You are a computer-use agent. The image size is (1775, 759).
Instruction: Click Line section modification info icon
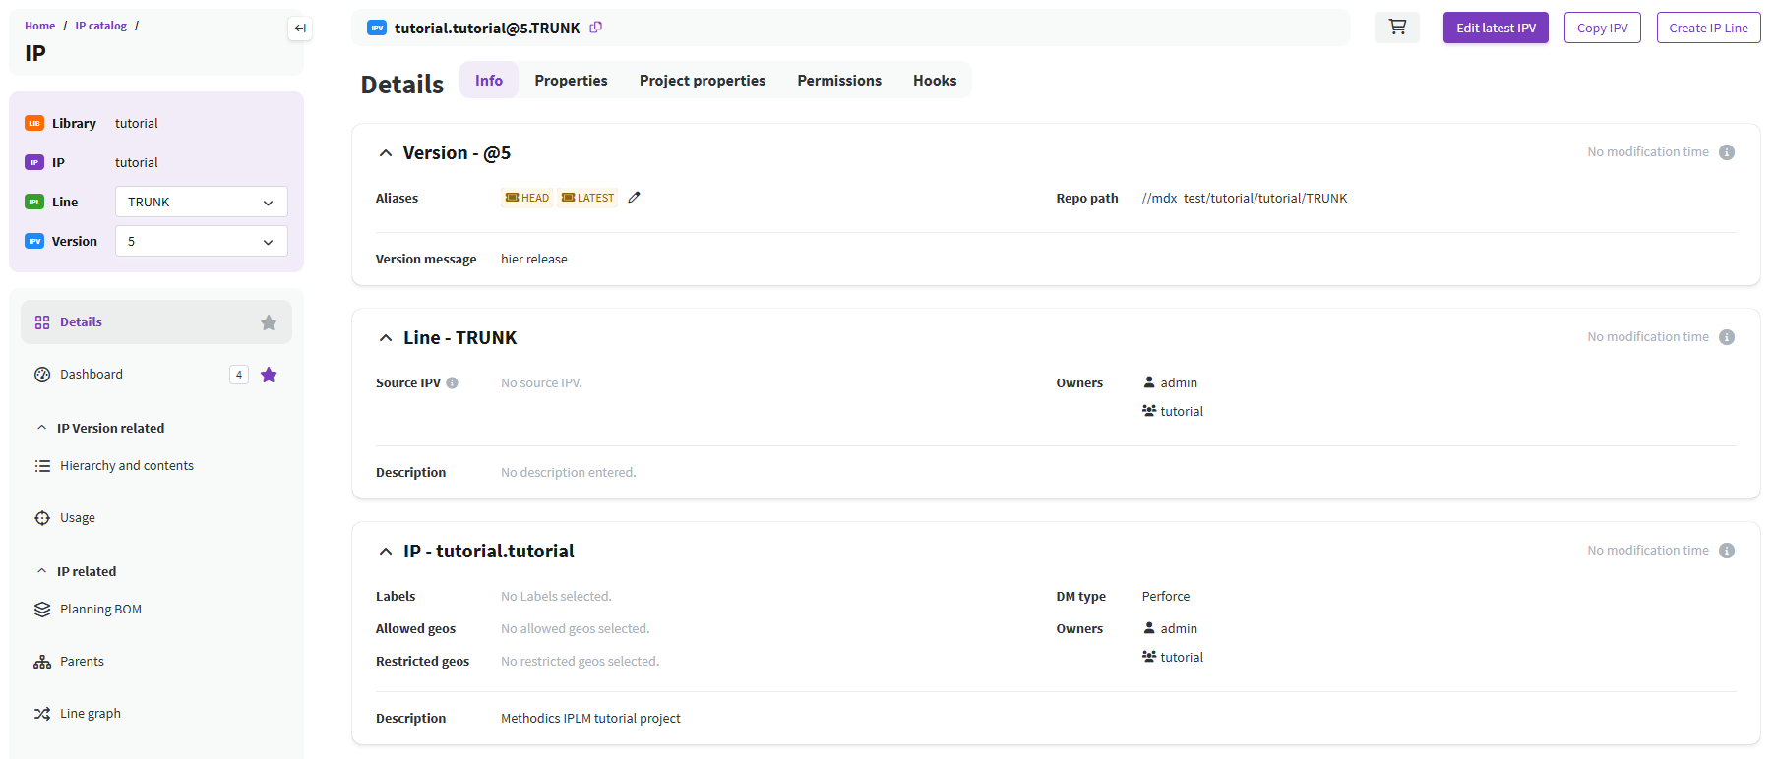[x=1726, y=337]
